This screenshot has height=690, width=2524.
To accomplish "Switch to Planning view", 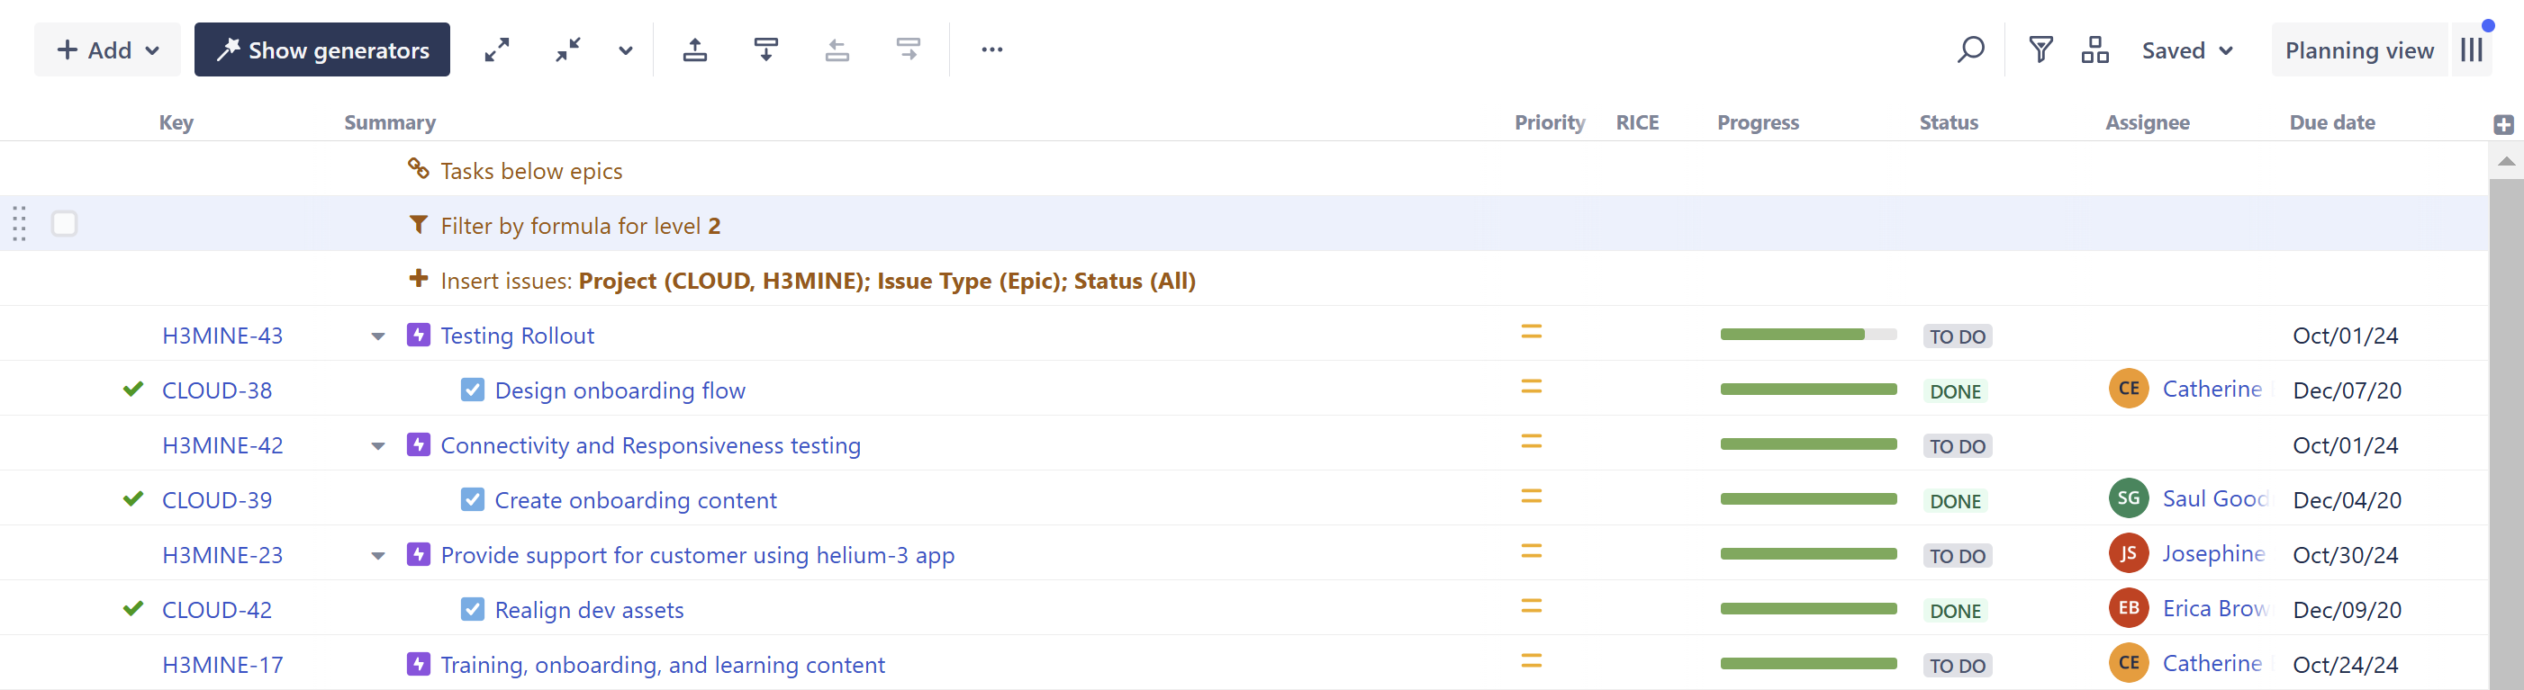I will 2358,49.
